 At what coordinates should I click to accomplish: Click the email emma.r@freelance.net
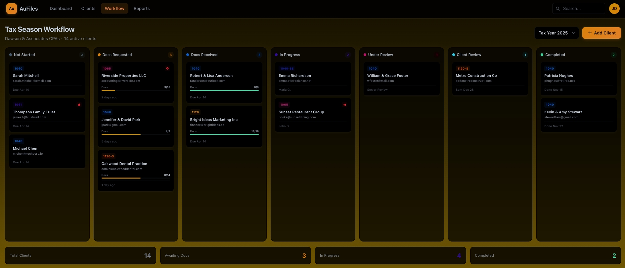coord(295,81)
